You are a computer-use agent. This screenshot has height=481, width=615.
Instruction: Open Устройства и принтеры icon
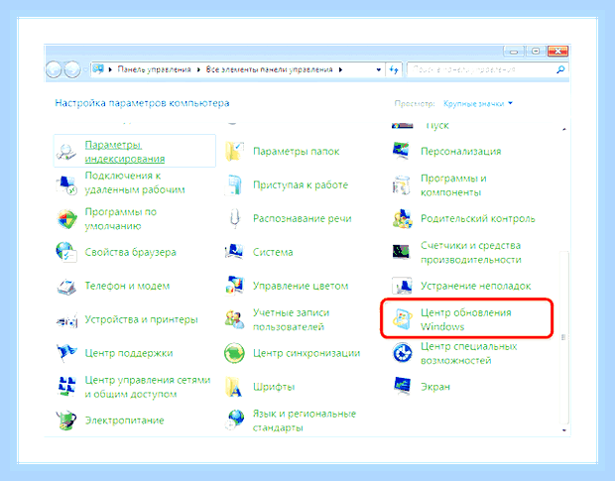pyautogui.click(x=66, y=320)
